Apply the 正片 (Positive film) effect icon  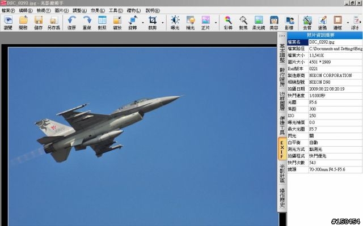205,23
